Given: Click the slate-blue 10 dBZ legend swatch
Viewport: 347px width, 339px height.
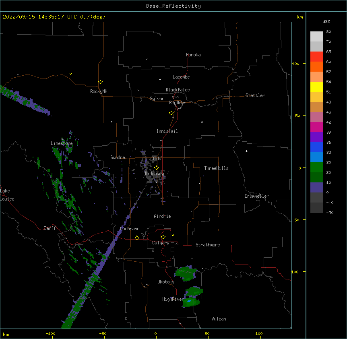Looking at the screenshot, I should tap(316, 188).
